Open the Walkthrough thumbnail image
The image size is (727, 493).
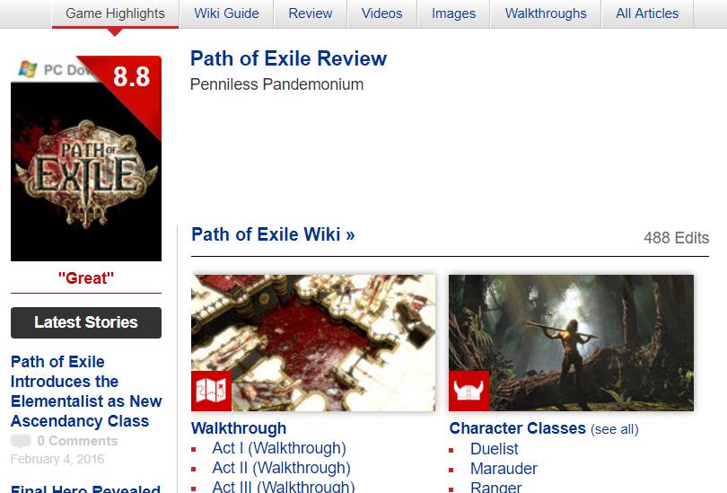[x=313, y=343]
